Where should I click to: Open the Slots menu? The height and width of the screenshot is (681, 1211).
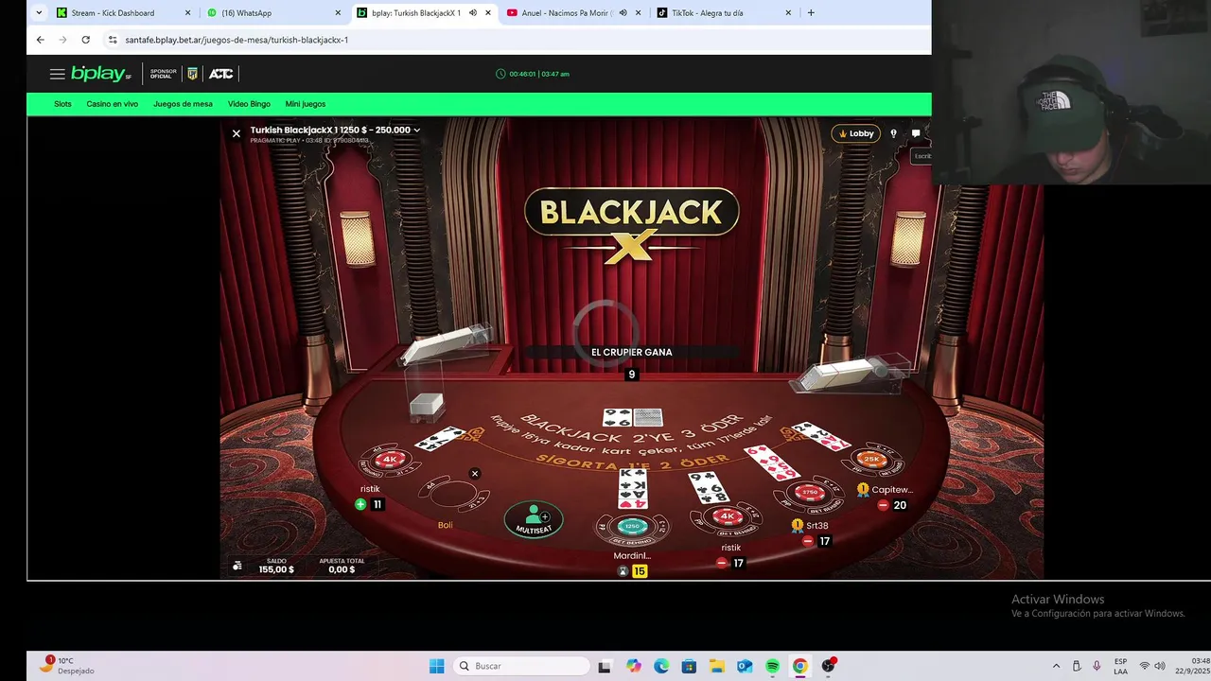(62, 104)
